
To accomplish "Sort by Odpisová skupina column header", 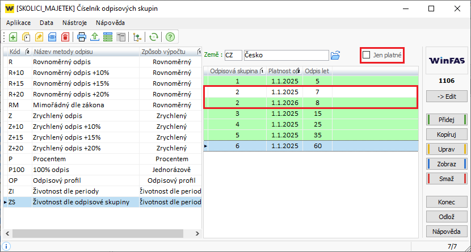I will (x=234, y=71).
